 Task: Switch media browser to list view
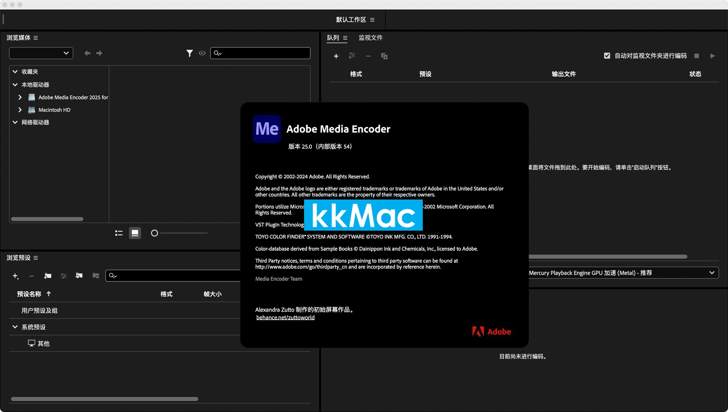point(119,233)
